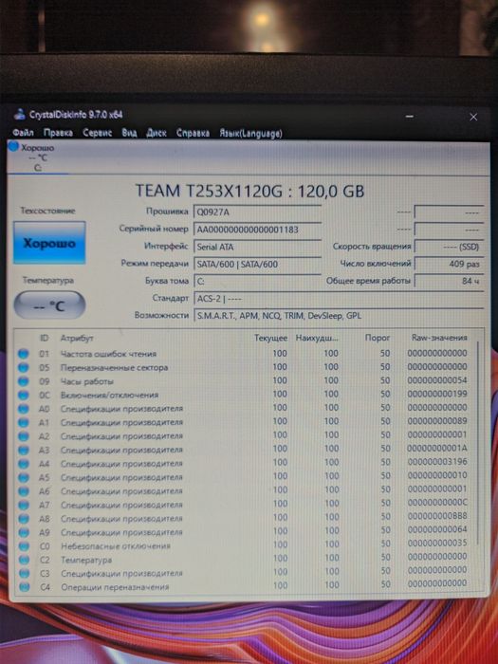Click raw value 000000000BB8

point(437,516)
